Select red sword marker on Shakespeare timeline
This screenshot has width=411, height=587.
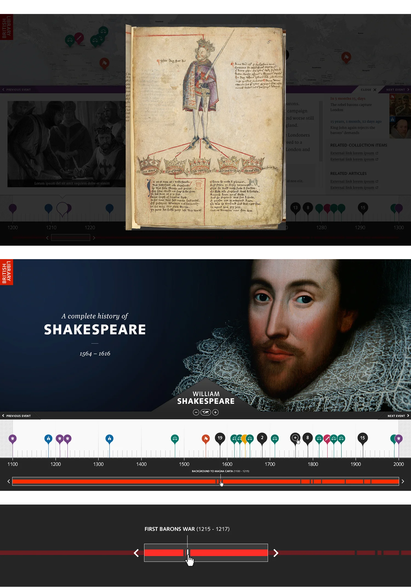(x=327, y=439)
